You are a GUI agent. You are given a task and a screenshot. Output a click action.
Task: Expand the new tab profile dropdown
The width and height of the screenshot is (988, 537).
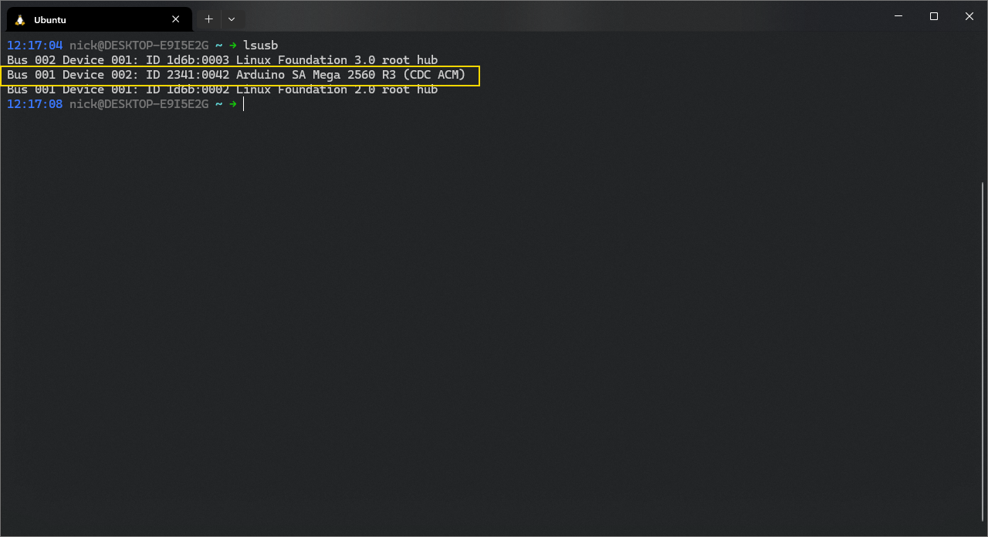pyautogui.click(x=232, y=19)
